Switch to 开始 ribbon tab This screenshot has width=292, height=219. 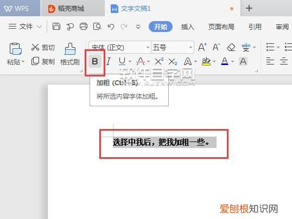(161, 27)
